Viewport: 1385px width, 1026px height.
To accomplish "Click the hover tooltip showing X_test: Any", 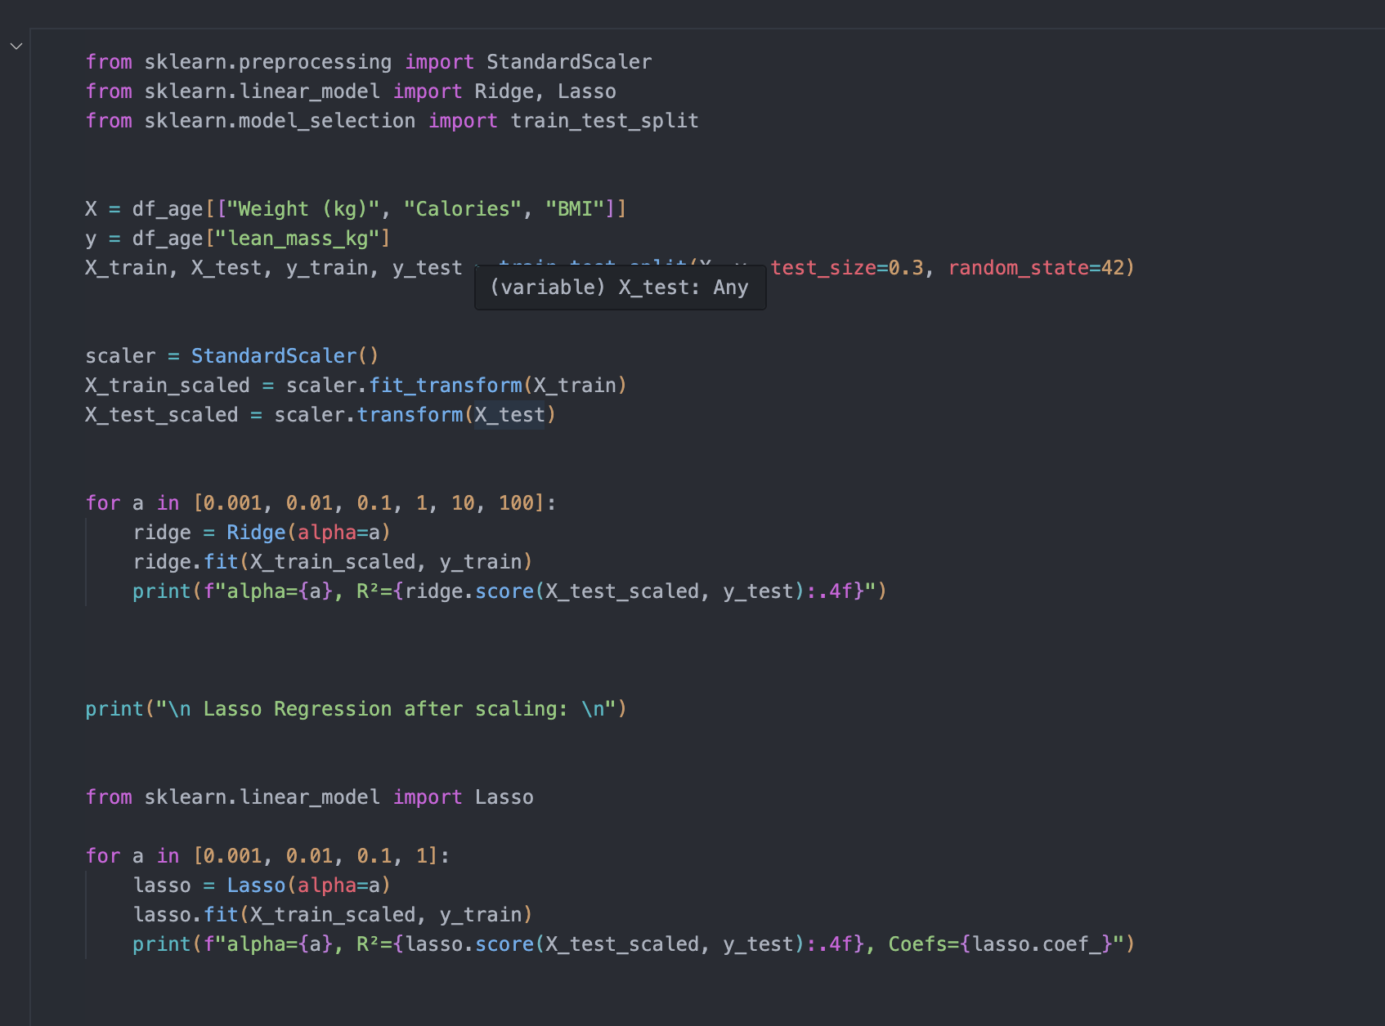I will pos(619,288).
